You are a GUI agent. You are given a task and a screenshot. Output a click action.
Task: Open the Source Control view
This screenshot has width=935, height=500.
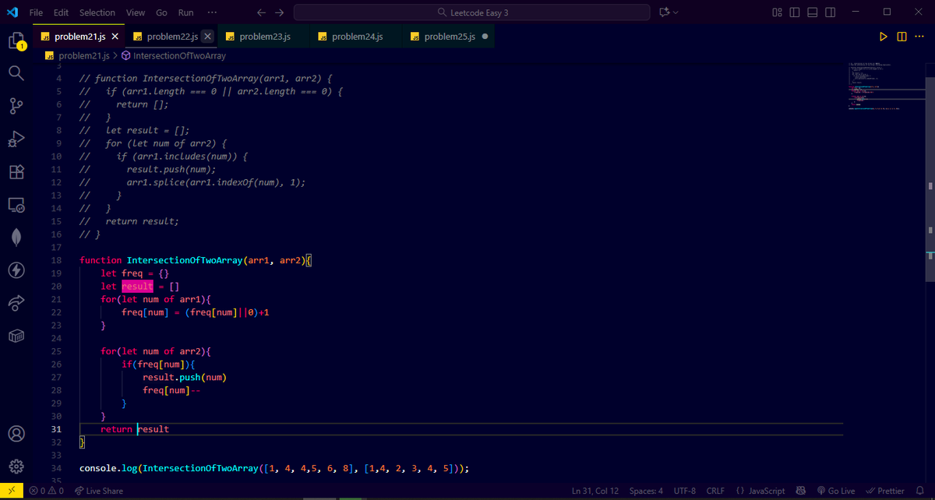(16, 106)
